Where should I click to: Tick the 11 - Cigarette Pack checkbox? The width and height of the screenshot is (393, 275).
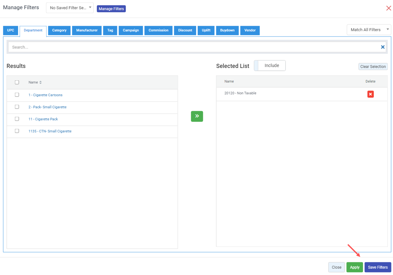(x=17, y=119)
